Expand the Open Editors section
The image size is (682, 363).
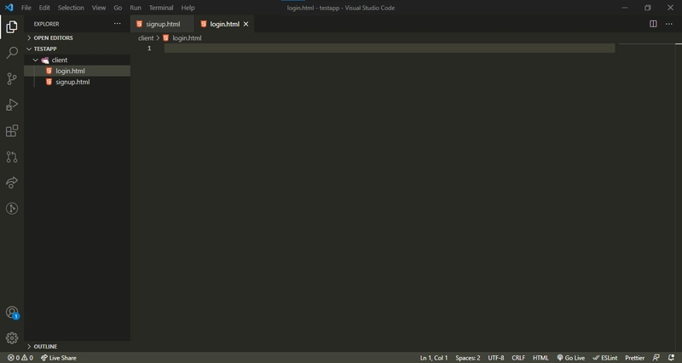tap(77, 37)
